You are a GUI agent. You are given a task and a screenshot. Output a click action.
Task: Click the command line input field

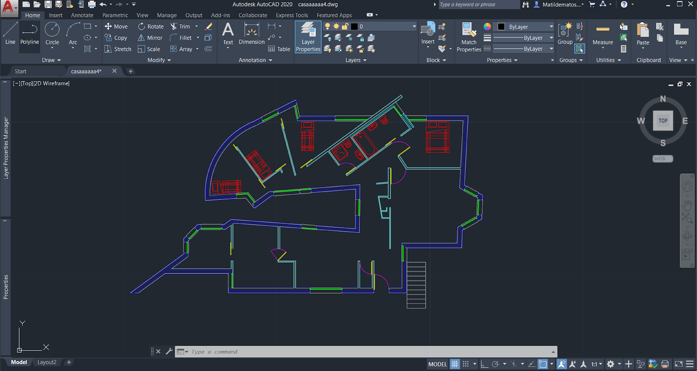click(x=366, y=352)
